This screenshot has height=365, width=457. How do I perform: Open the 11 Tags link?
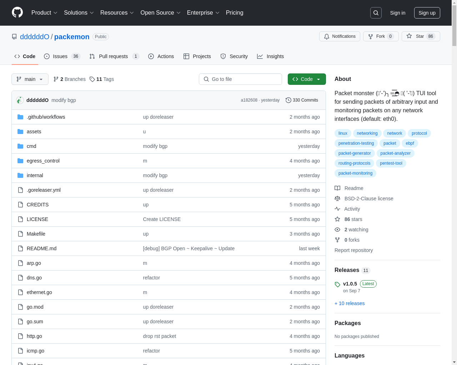click(x=102, y=79)
